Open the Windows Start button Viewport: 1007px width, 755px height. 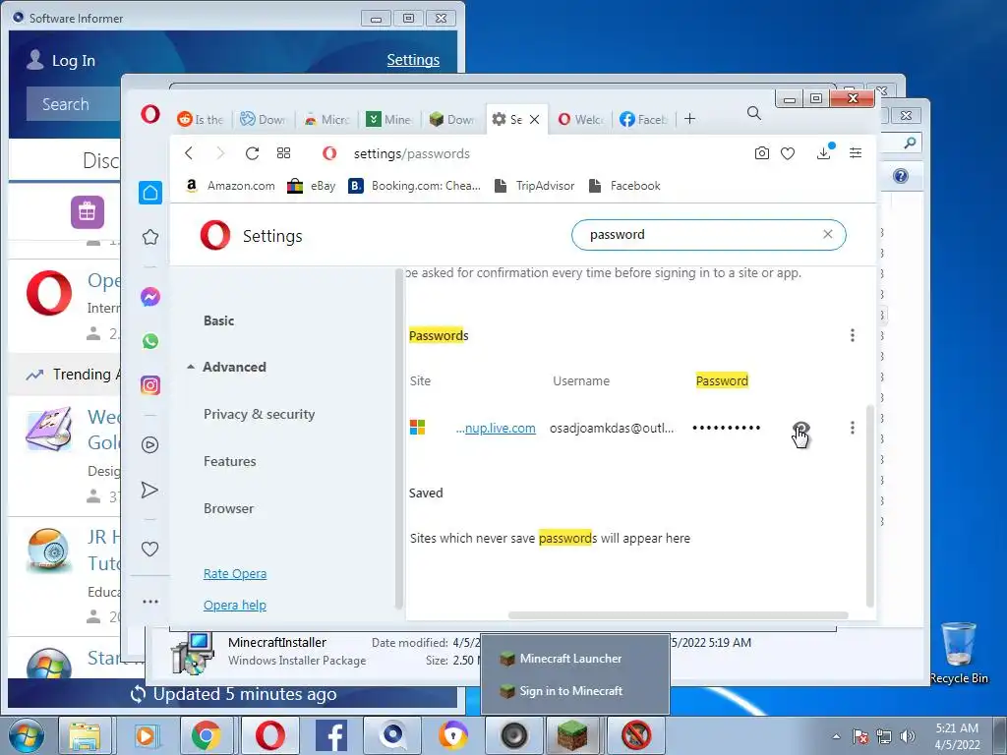(x=27, y=735)
